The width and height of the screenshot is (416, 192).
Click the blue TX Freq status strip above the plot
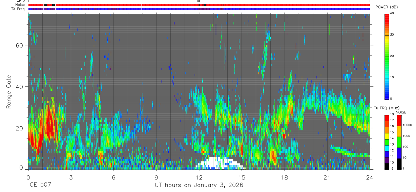(x=199, y=9)
